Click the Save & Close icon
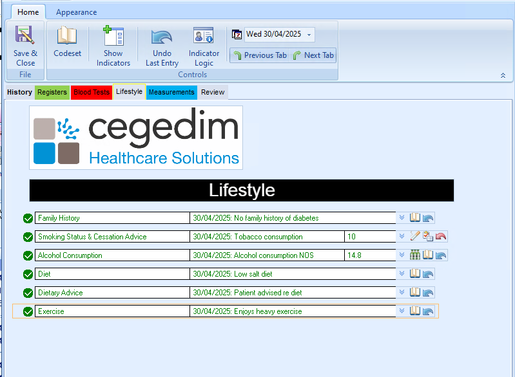 point(25,35)
